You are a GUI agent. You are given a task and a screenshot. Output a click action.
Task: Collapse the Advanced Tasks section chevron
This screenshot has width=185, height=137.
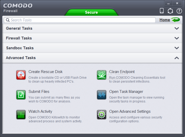point(177,58)
